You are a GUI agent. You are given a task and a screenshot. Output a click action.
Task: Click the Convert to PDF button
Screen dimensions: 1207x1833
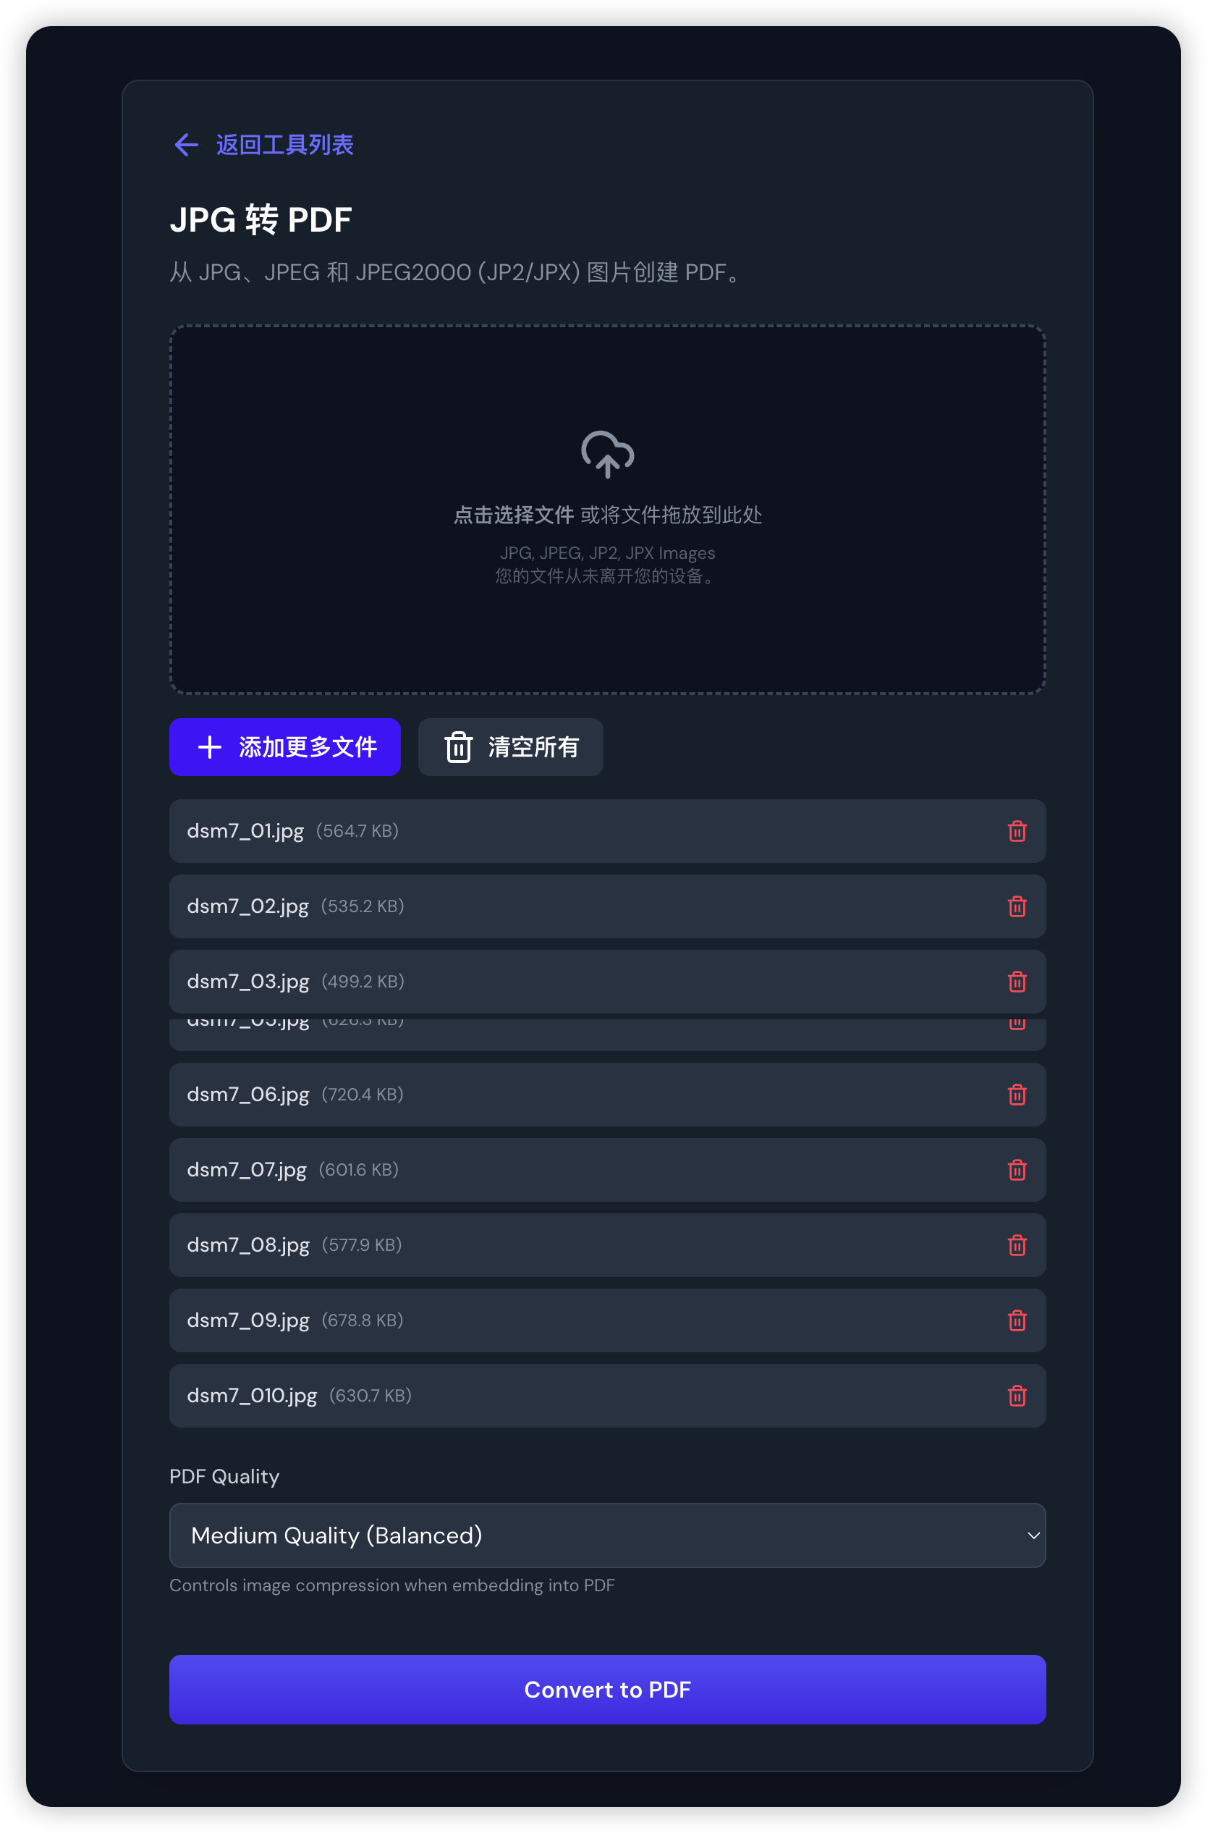pyautogui.click(x=606, y=1690)
